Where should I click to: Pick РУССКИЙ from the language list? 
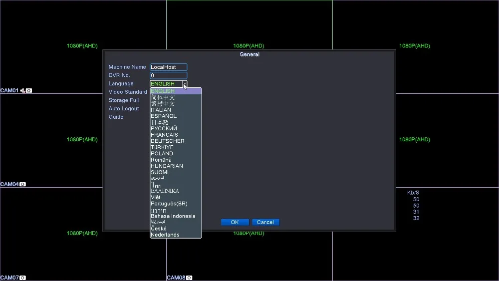pos(176,129)
